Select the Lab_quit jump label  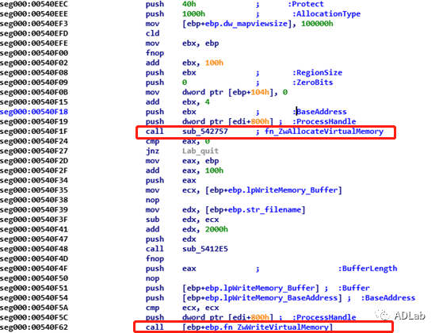pyautogui.click(x=200, y=151)
